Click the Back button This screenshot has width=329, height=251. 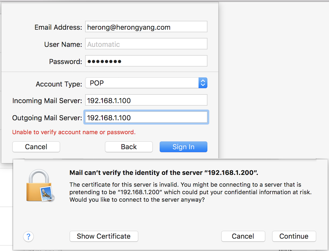[129, 147]
